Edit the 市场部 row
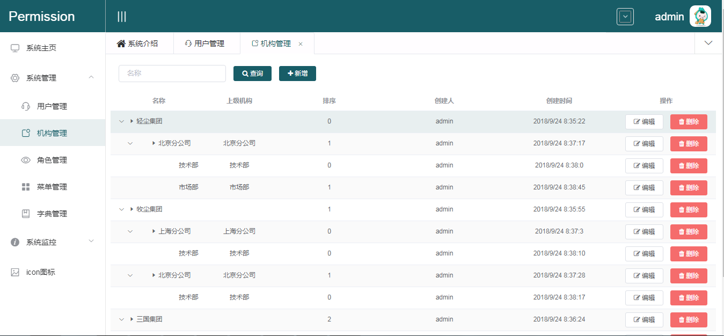Image resolution: width=724 pixels, height=336 pixels. [644, 188]
